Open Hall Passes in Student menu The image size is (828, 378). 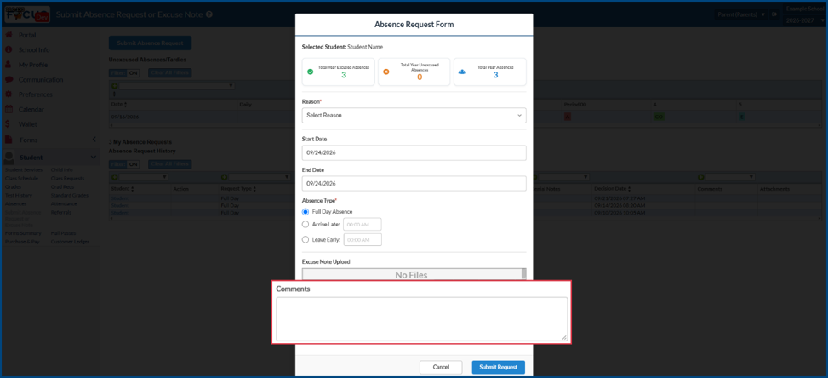point(63,232)
